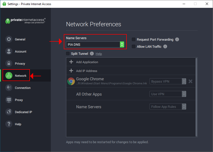Click the Add Application row
Viewport: 213px width, 152px height.
(87, 62)
